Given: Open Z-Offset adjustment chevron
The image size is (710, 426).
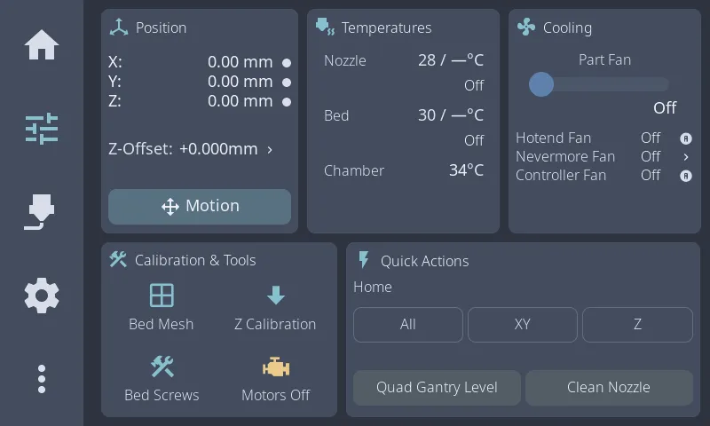Looking at the screenshot, I should pyautogui.click(x=270, y=149).
